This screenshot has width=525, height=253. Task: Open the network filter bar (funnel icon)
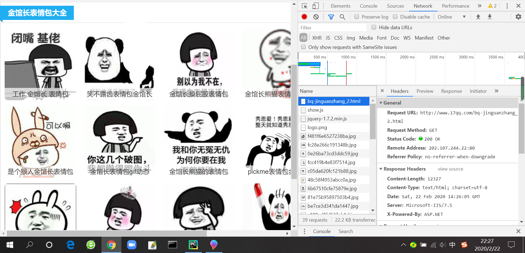click(x=331, y=17)
